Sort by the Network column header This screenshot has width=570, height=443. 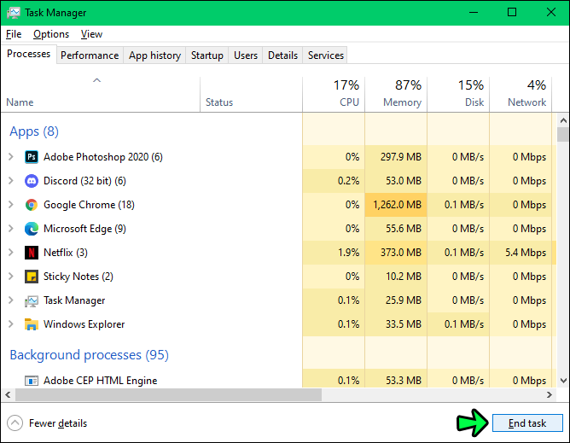click(x=521, y=94)
